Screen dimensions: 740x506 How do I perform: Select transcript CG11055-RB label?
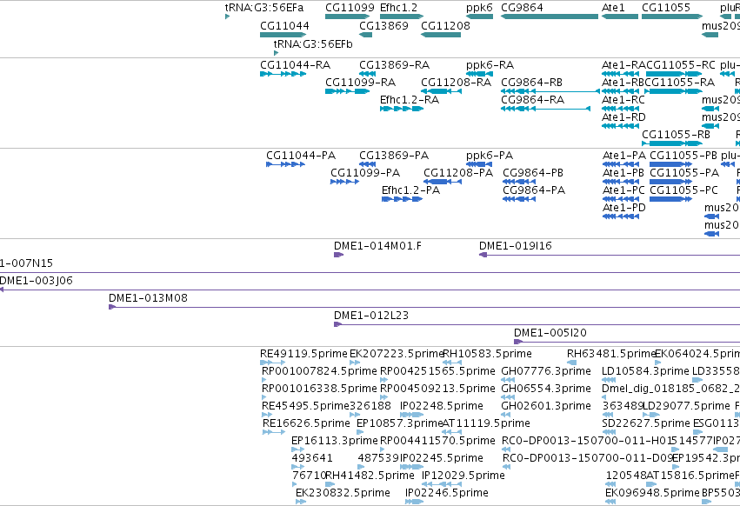tap(676, 135)
